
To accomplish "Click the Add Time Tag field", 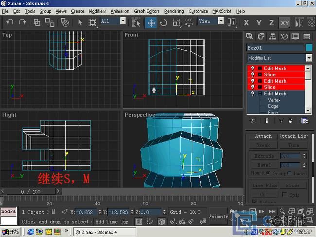I will [x=112, y=221].
